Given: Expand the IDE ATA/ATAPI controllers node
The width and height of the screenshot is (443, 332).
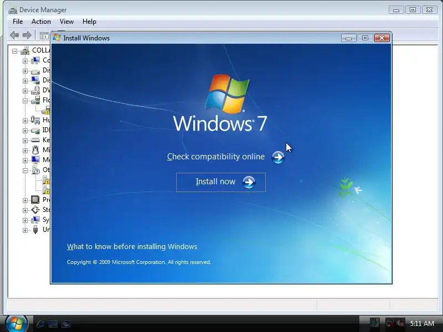Looking at the screenshot, I should tap(25, 131).
